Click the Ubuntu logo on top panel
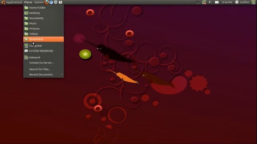The image size is (257, 144). pyautogui.click(x=3, y=2)
